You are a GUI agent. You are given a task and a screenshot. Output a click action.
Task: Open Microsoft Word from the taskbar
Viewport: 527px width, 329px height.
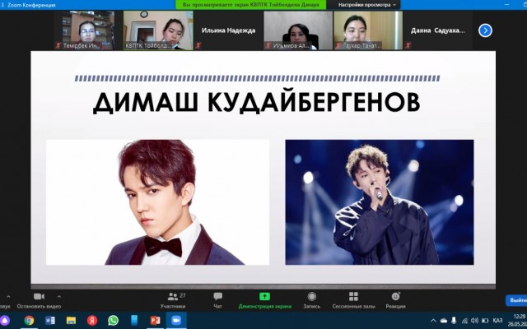(50, 320)
